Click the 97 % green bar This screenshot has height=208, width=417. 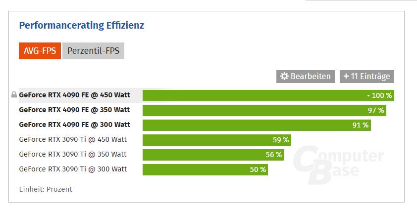point(264,110)
